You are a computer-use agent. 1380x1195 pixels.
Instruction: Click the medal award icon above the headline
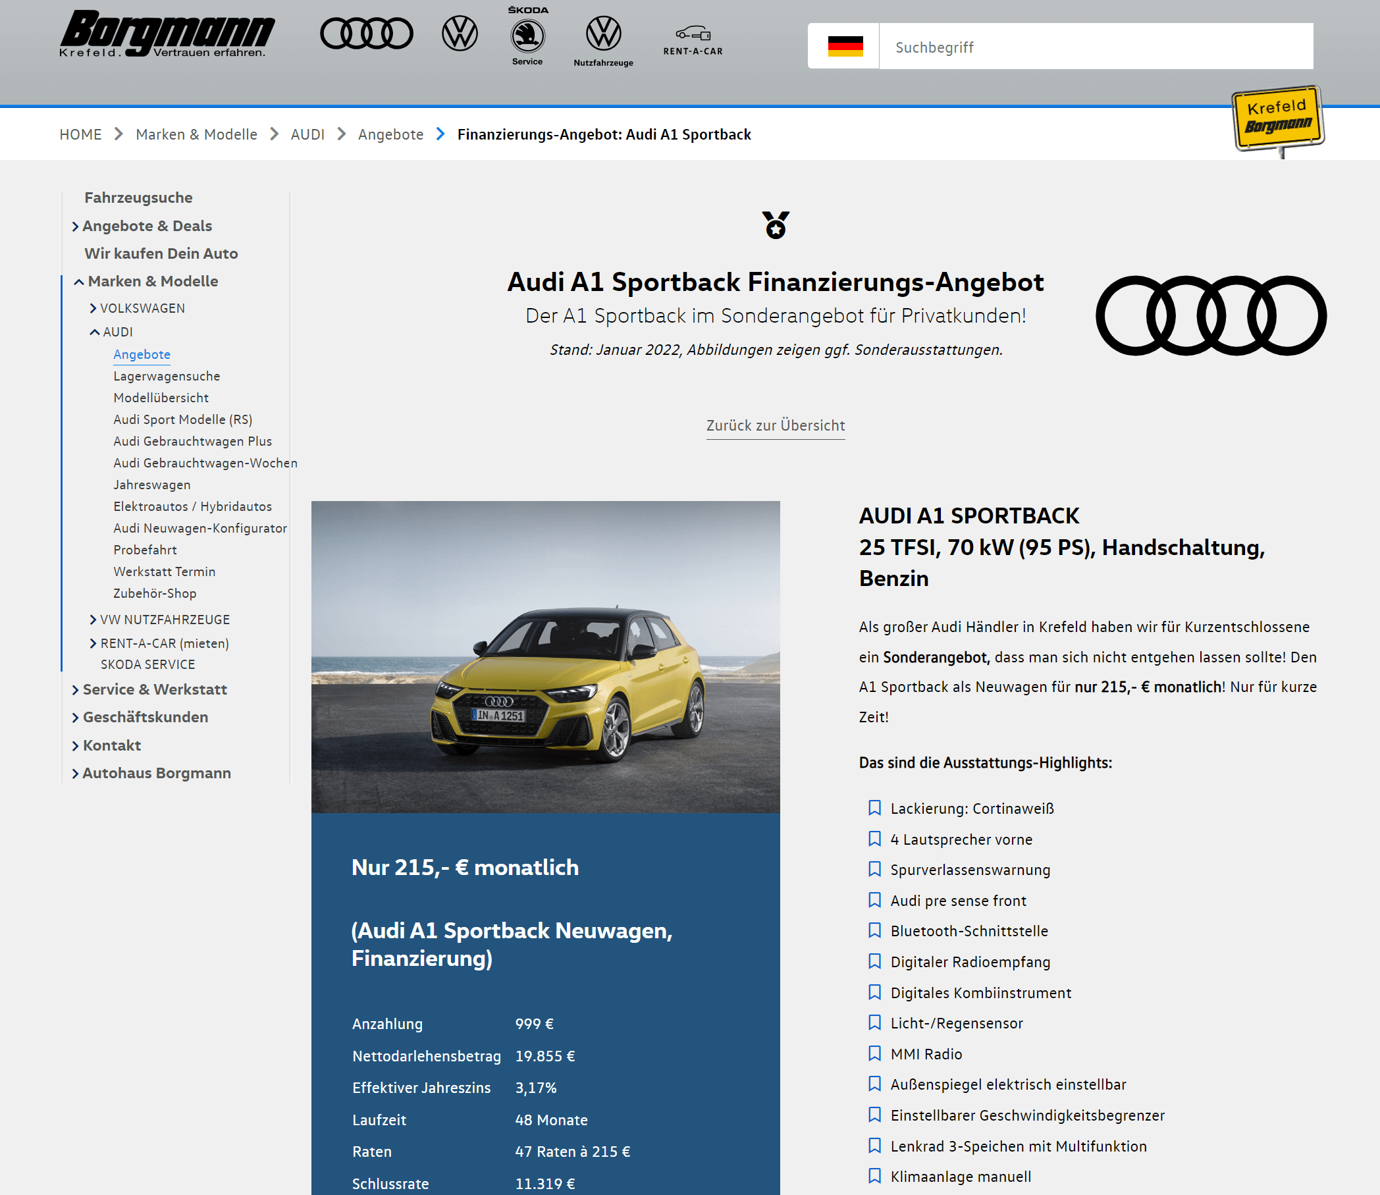click(776, 225)
